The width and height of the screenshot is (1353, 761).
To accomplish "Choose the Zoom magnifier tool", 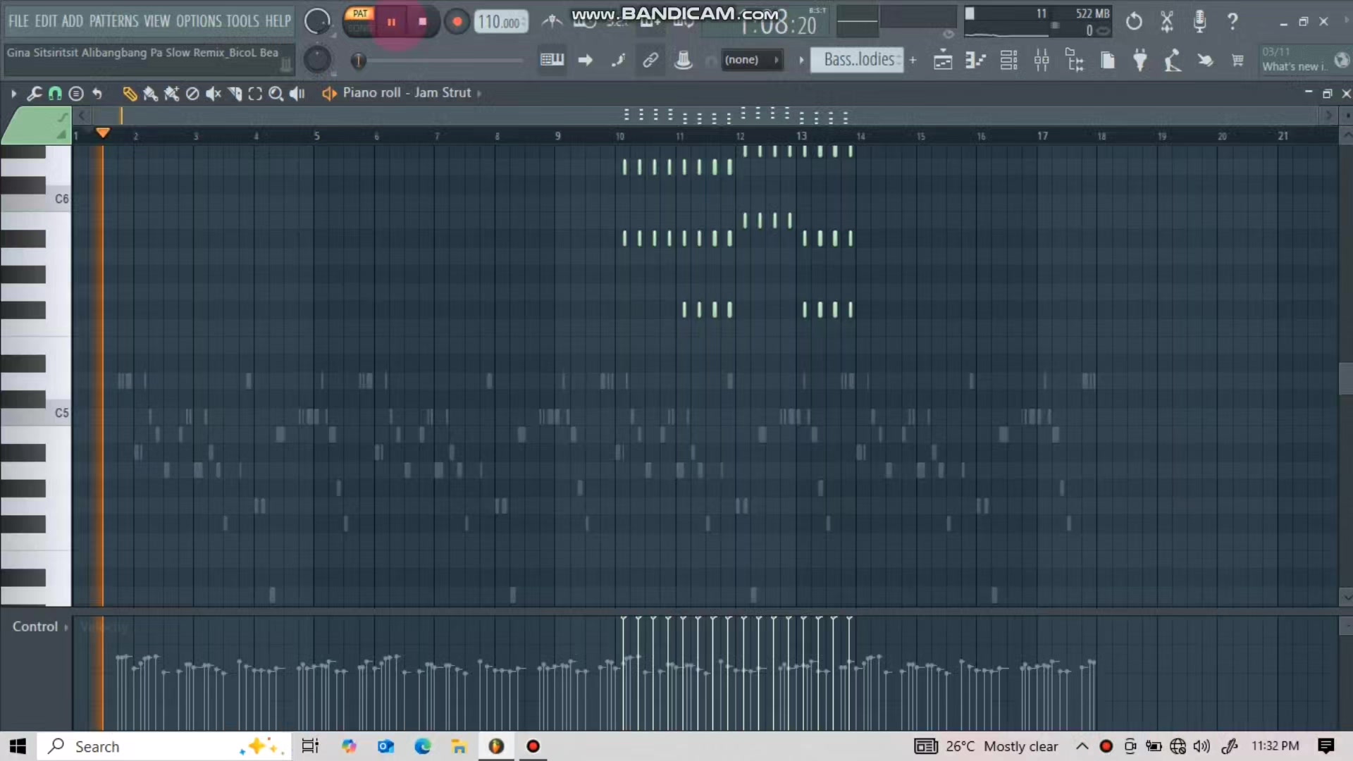I will [276, 93].
